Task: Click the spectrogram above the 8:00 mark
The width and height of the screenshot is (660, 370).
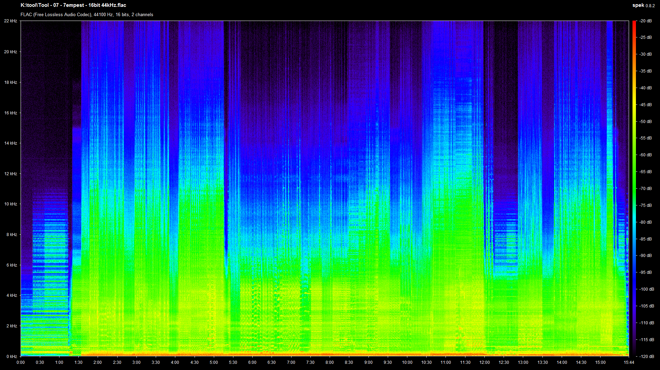Action: [330, 189]
